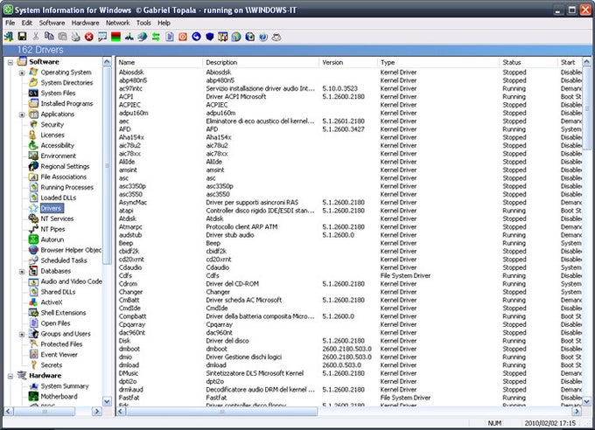The width and height of the screenshot is (595, 430).
Task: Select the ac97intc driver row
Action: pyautogui.click(x=349, y=88)
